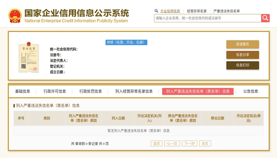Click the 移出严重违法失信名单（黑名单）原因 column header

[183, 118]
